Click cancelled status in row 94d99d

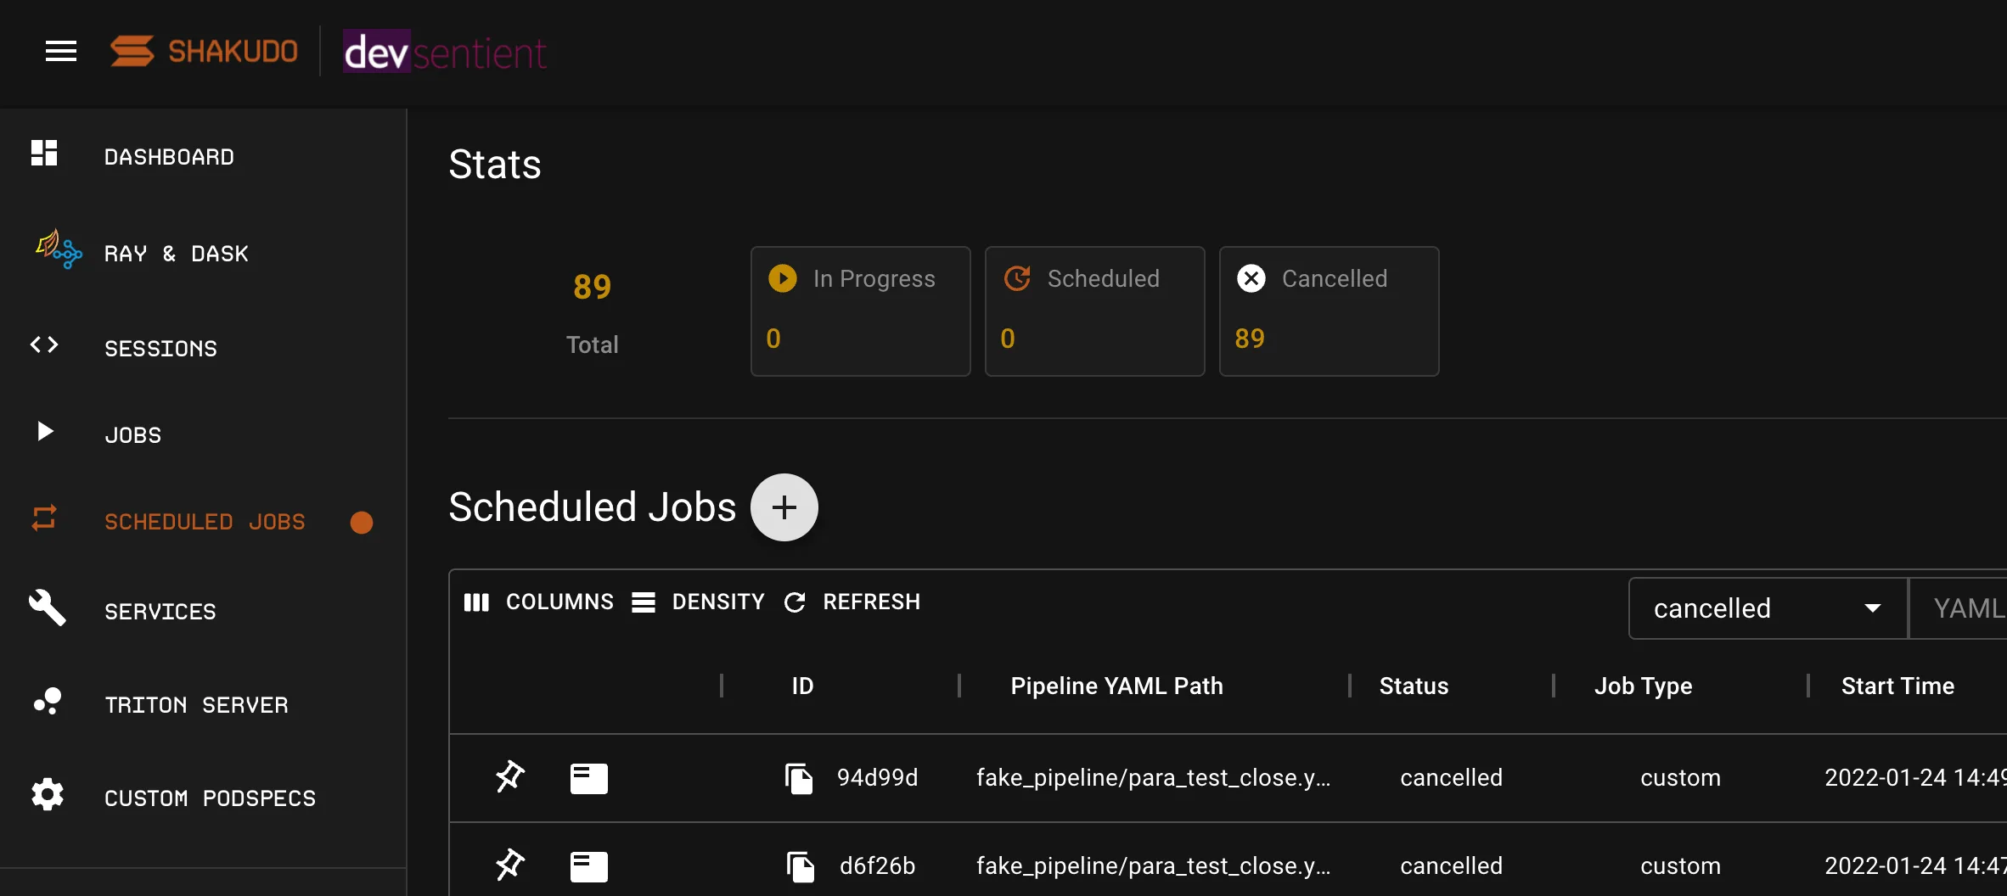coord(1451,777)
